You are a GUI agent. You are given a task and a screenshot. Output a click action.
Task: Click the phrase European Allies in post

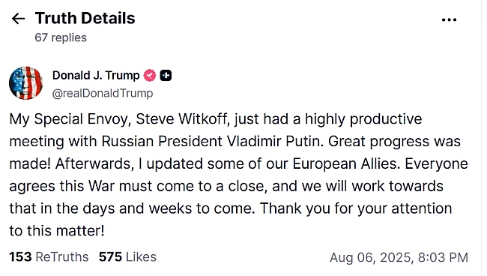(x=346, y=163)
